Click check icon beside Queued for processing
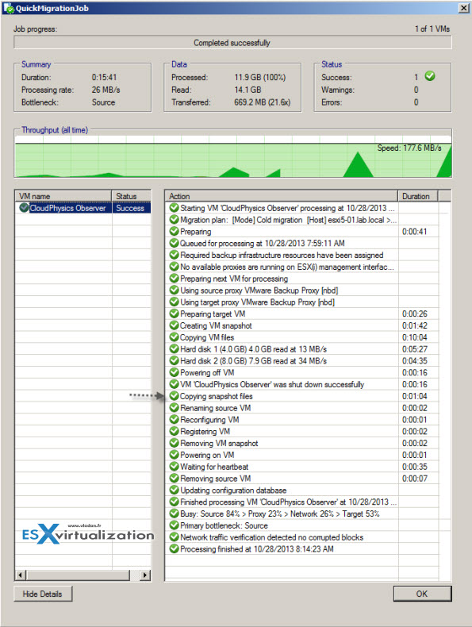Screen dimensions: 472x627 pyautogui.click(x=174, y=243)
